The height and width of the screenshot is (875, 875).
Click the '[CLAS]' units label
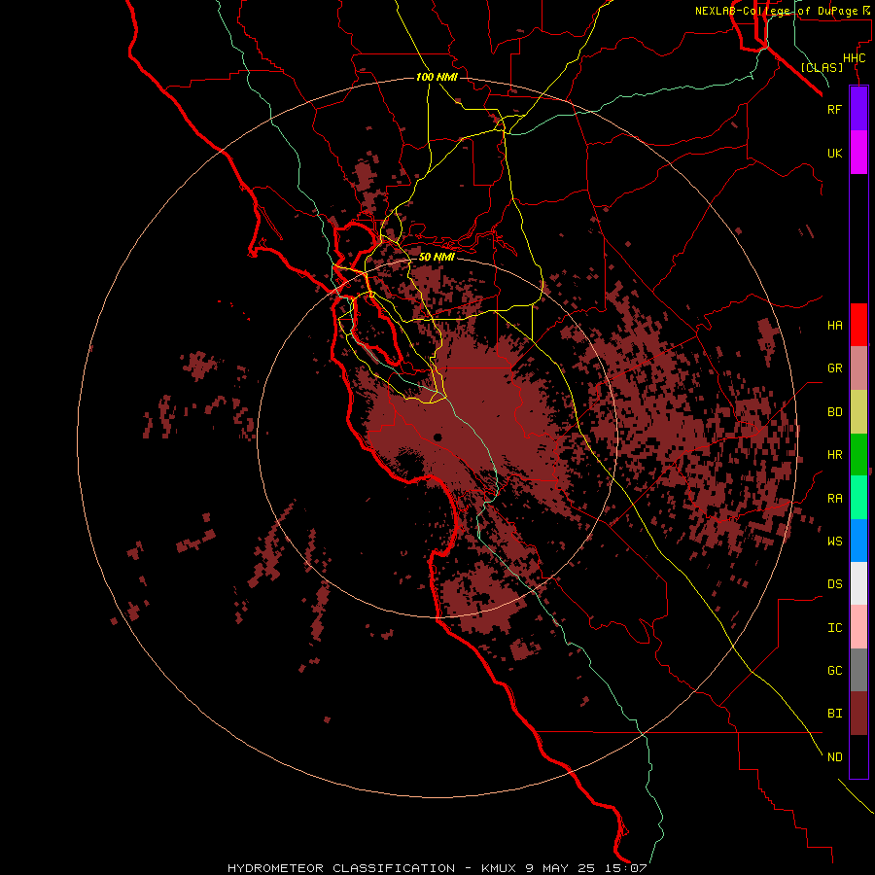(822, 68)
